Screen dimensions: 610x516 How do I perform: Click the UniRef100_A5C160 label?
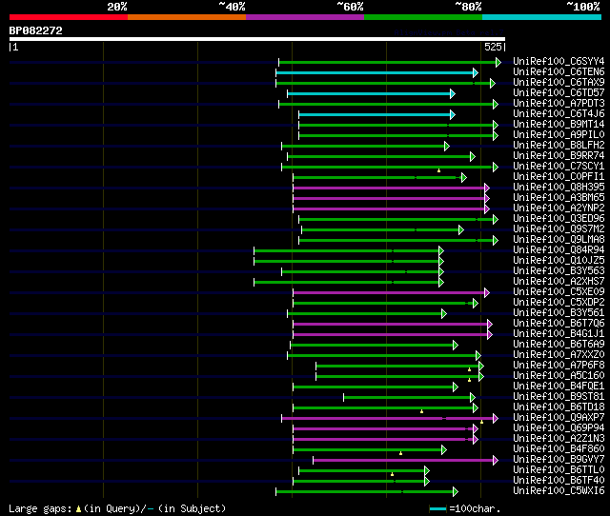point(559,376)
